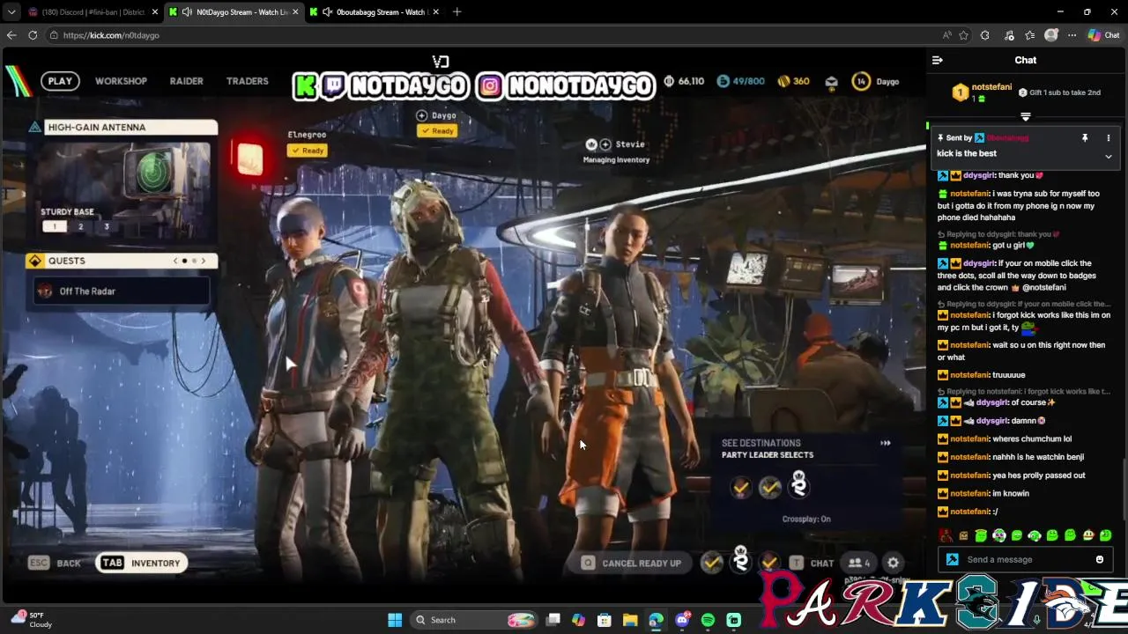Expand the pinned message chevron
This screenshot has width=1128, height=634.
coord(1108,156)
